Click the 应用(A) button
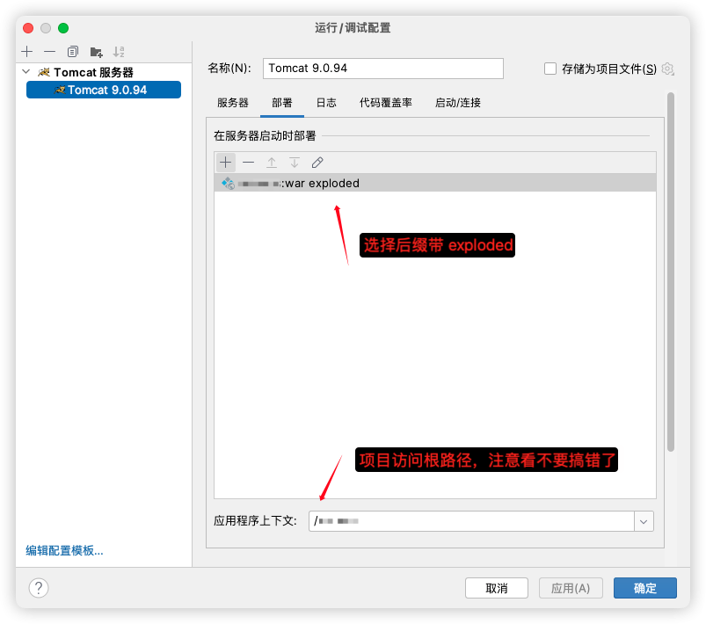Viewport: 706px width, 624px height. pos(571,588)
